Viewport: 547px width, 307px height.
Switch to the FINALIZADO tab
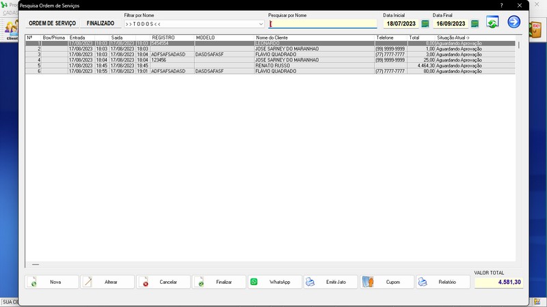coord(101,23)
